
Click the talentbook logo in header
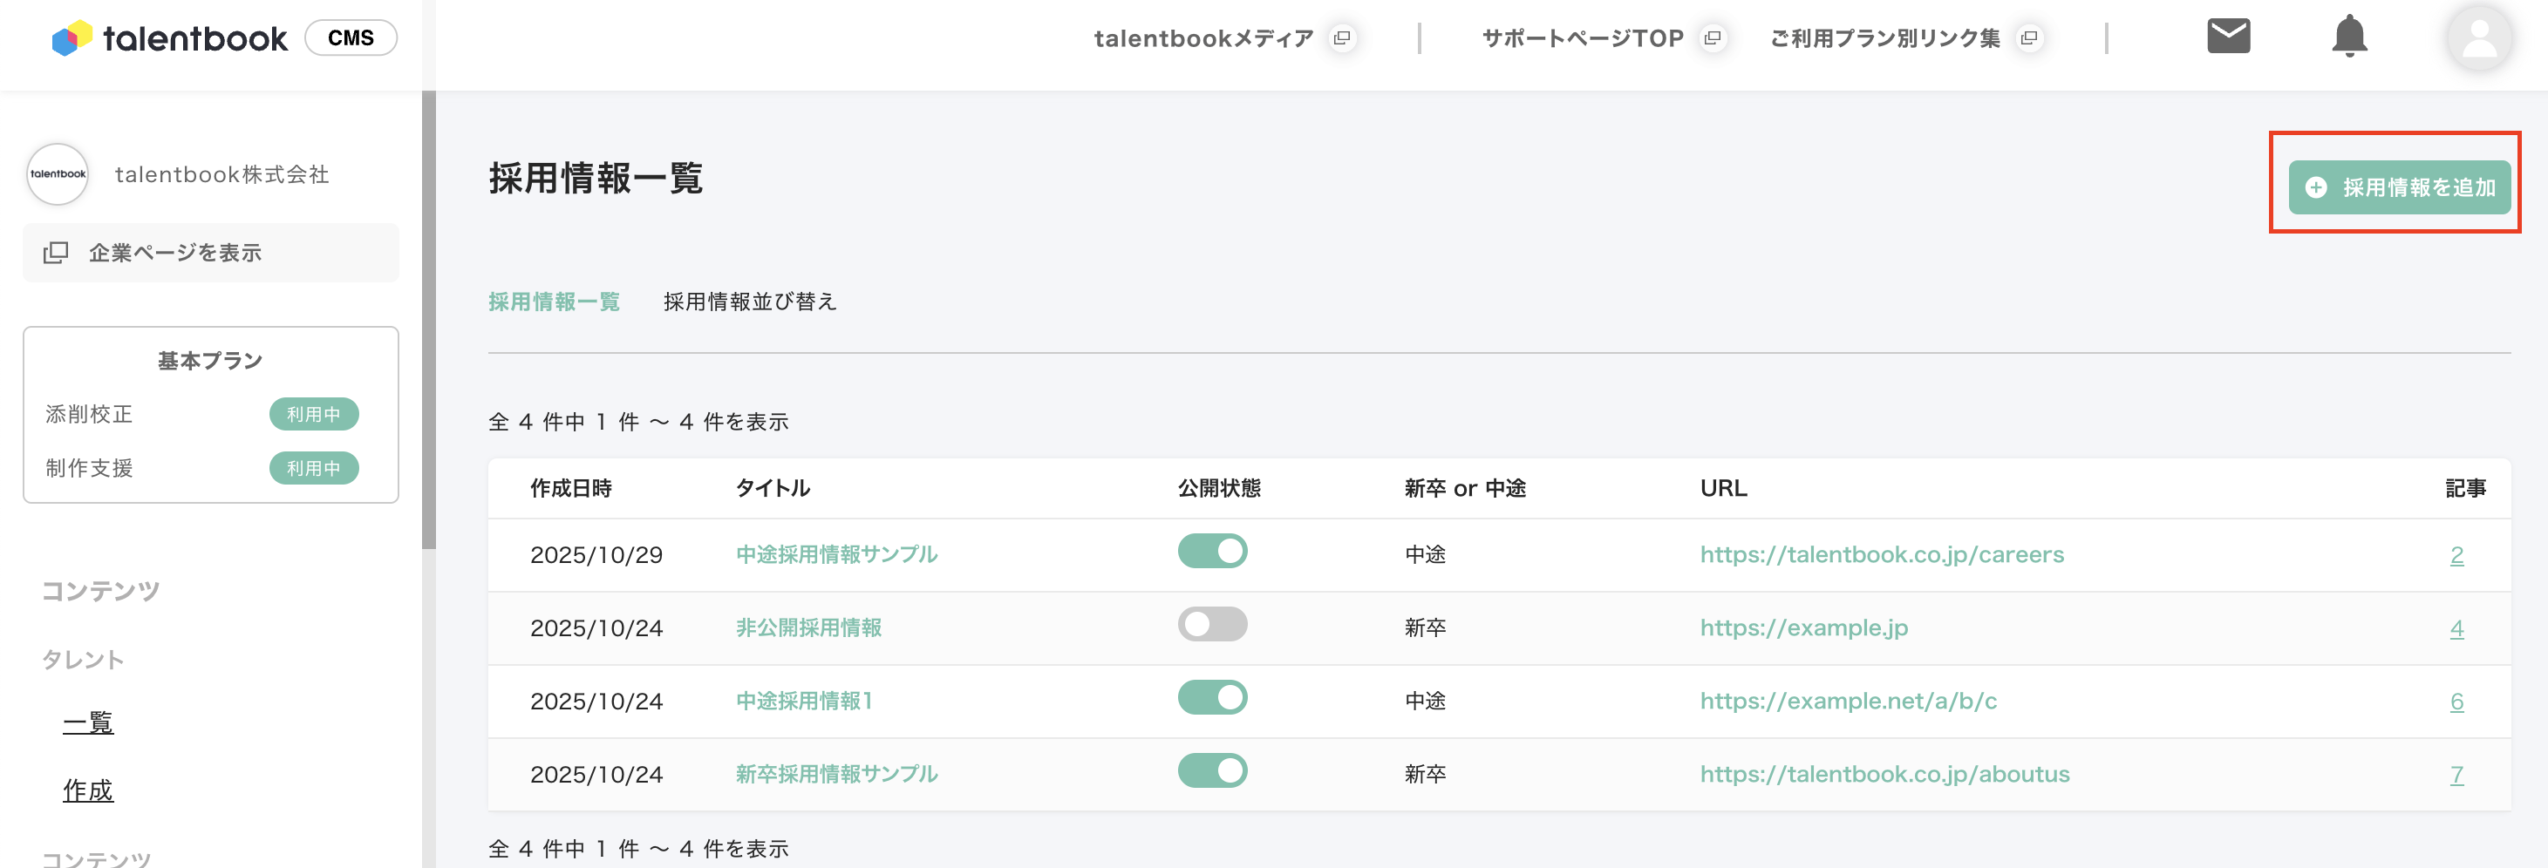[x=170, y=38]
